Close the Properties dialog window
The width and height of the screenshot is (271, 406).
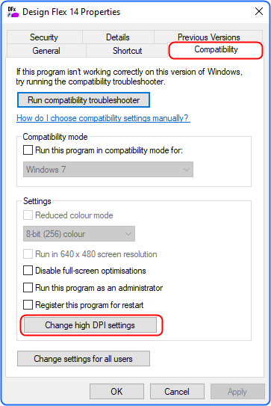pos(259,11)
